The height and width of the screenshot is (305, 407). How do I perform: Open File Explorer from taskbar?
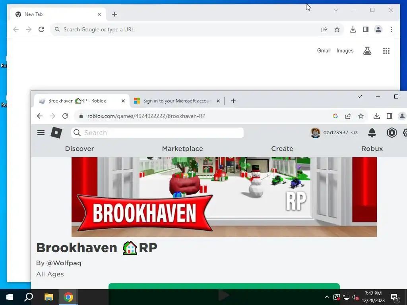click(48, 297)
